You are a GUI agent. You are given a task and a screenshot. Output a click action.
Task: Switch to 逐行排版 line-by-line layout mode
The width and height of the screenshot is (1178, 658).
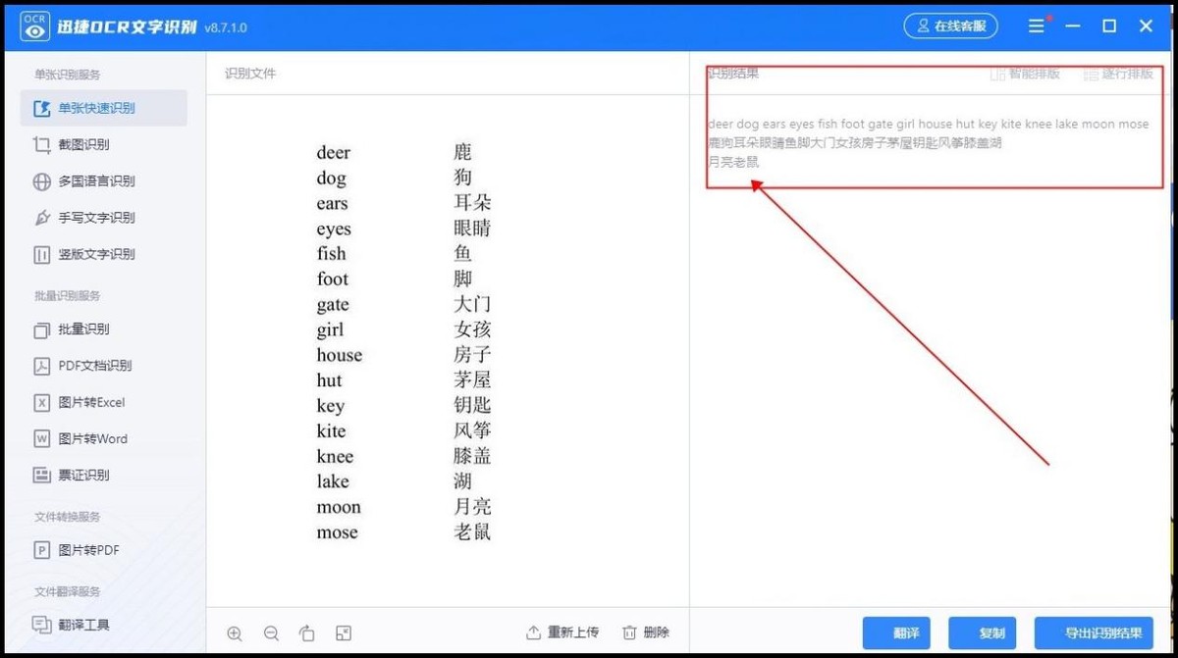(1118, 73)
